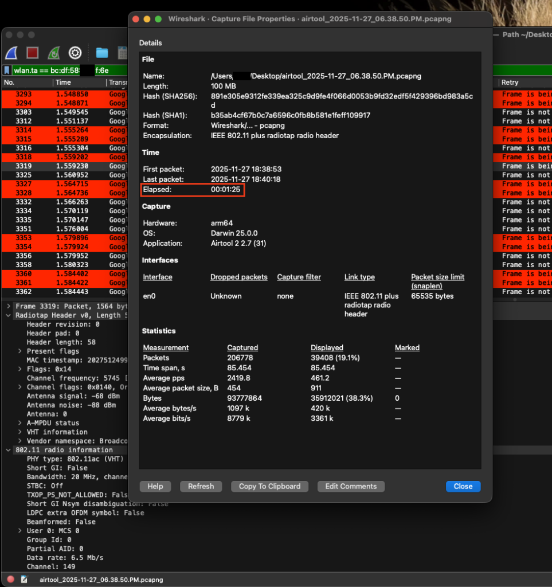Expand the User 0: MCS 0 node

pyautogui.click(x=21, y=531)
